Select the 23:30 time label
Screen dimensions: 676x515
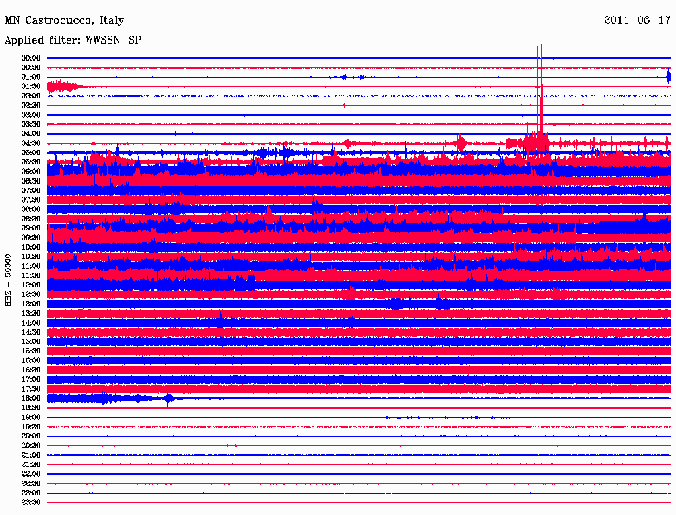point(31,502)
